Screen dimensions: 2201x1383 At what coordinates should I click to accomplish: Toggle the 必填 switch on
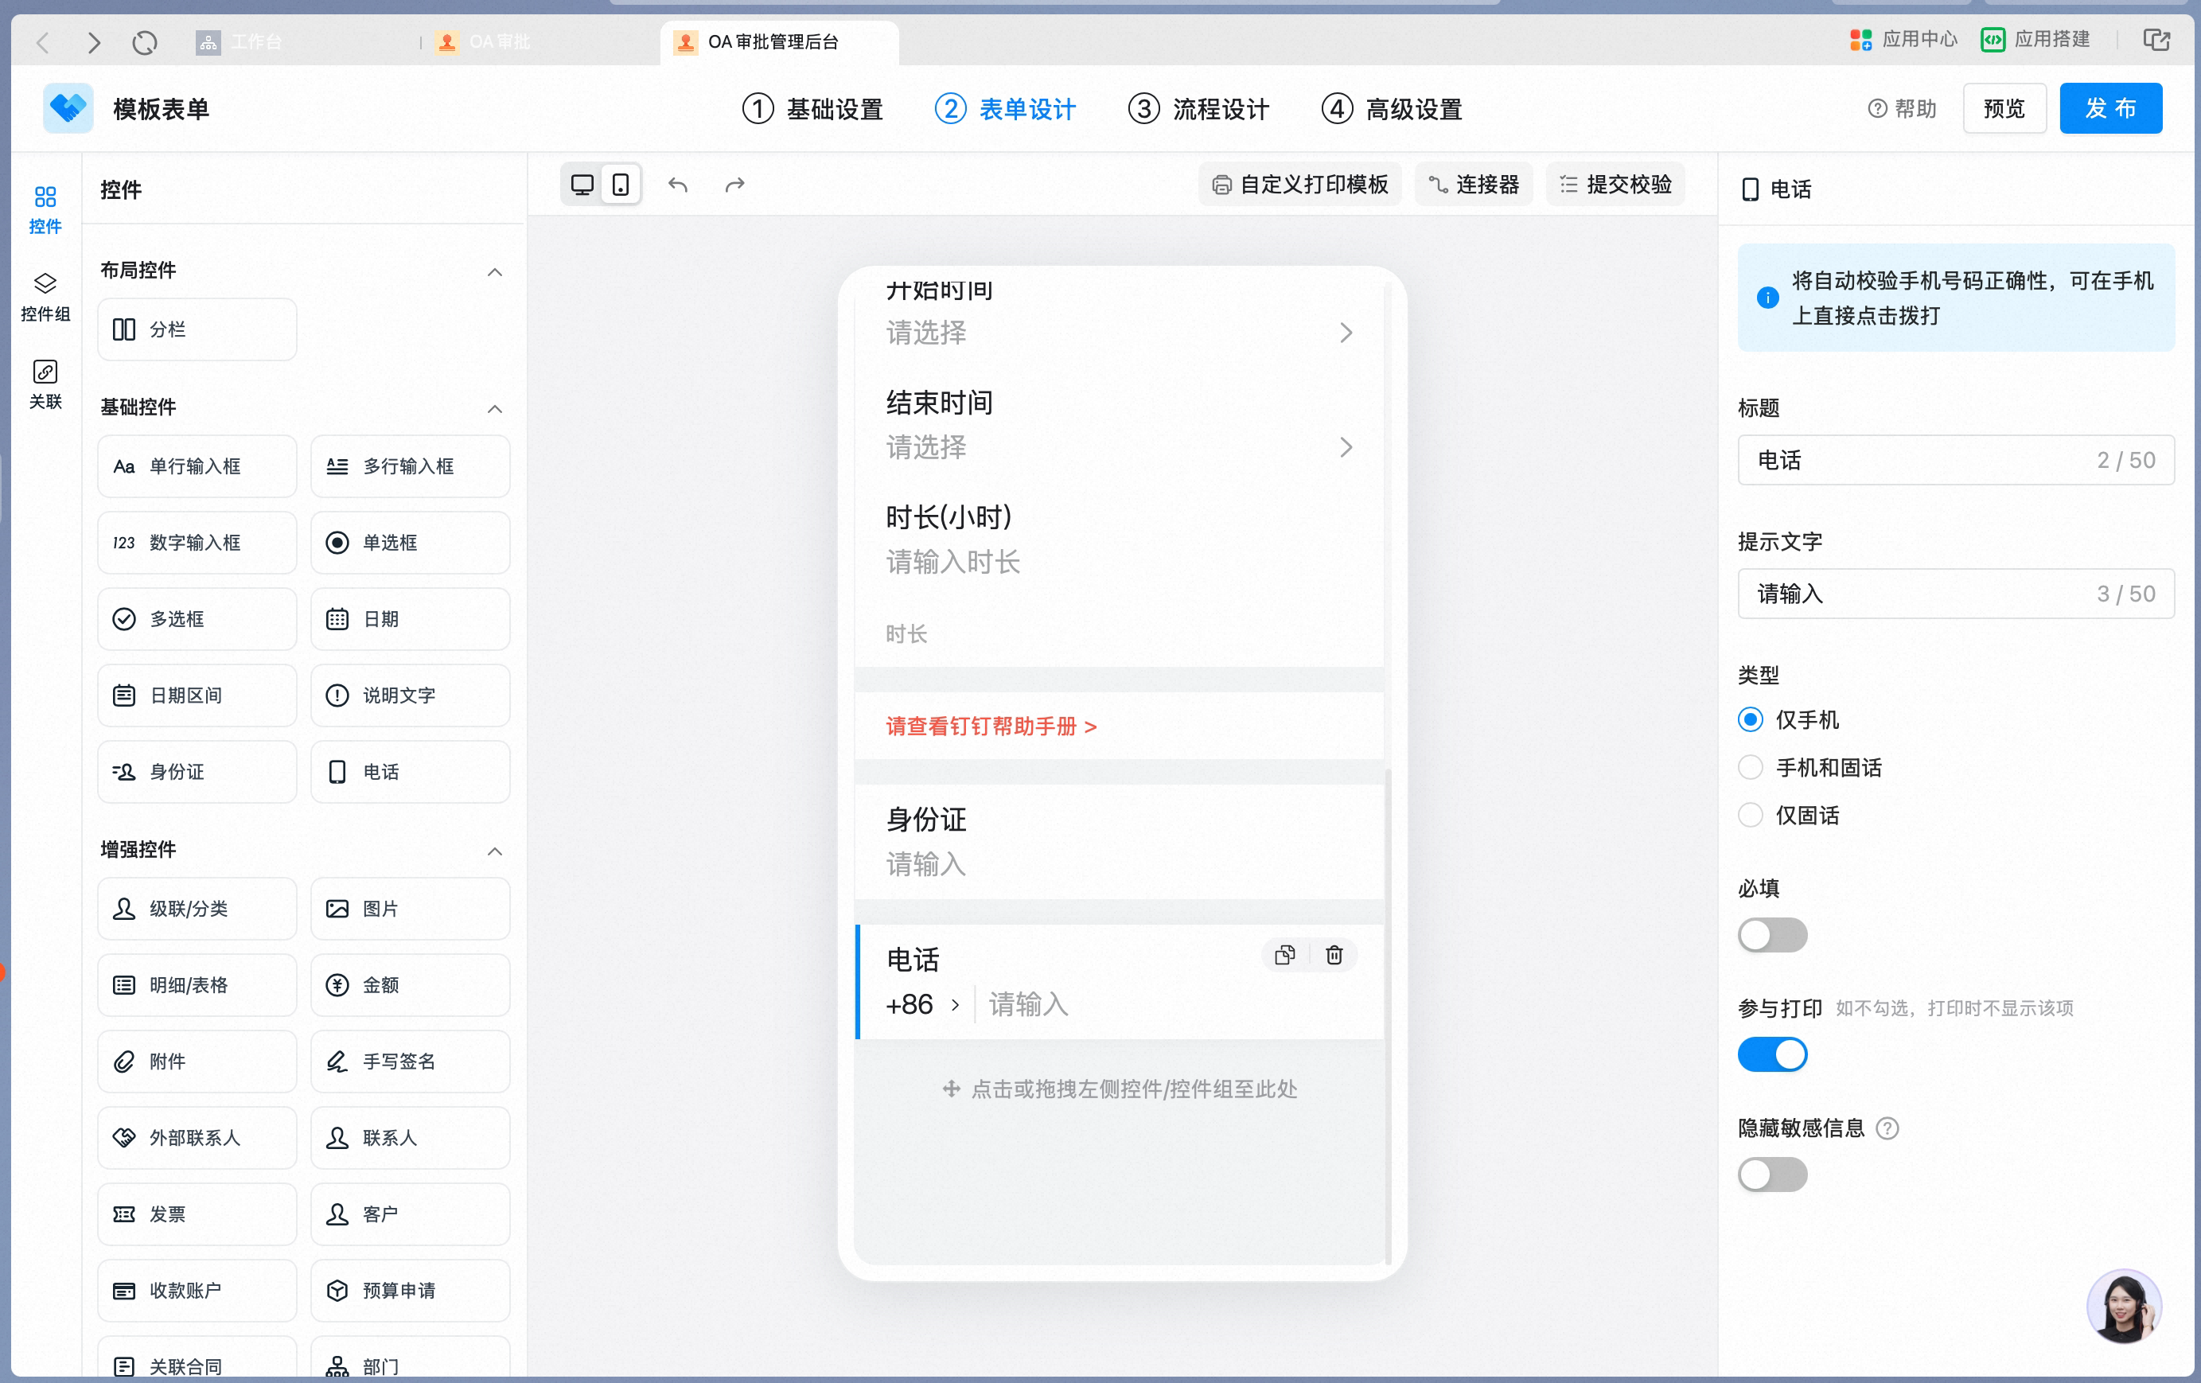click(1772, 935)
